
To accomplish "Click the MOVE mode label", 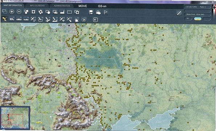I will pos(83,6).
